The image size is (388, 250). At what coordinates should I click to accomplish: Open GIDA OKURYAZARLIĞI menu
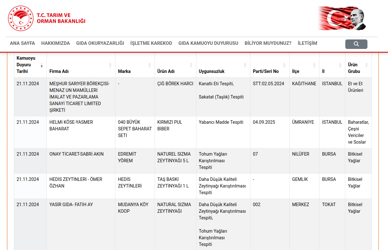[x=100, y=43]
